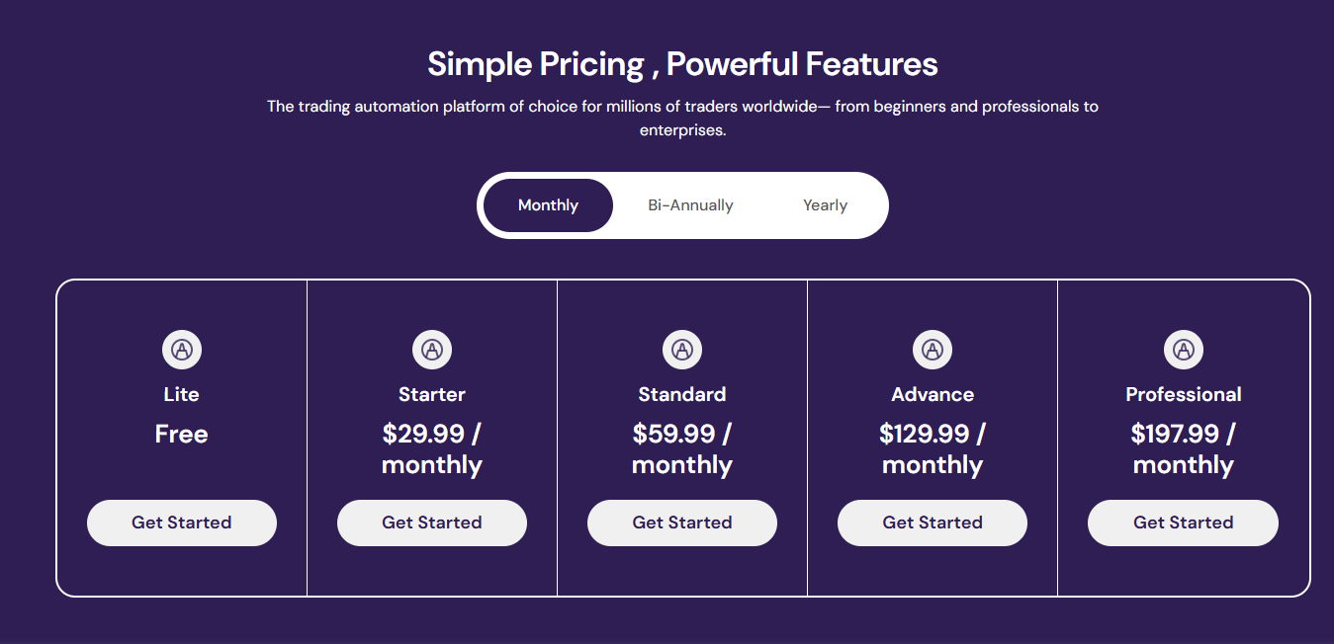Click the $59.99 / monthly price text
This screenshot has height=644, width=1334.
coord(681,449)
